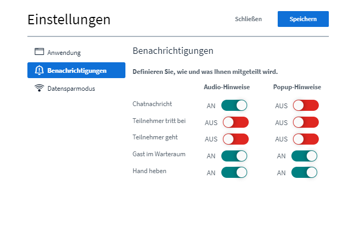Select the Benachrichtigungen settings tab

point(76,70)
